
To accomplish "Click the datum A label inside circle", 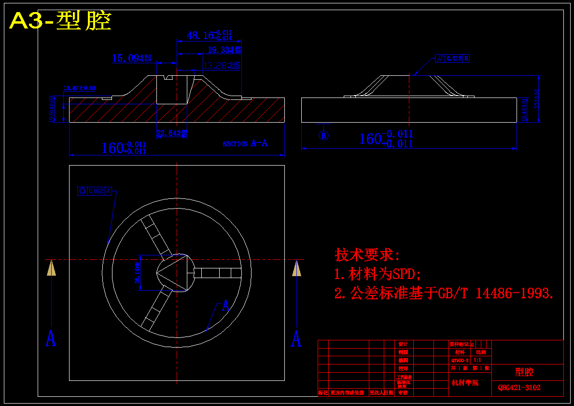I will 226,306.
